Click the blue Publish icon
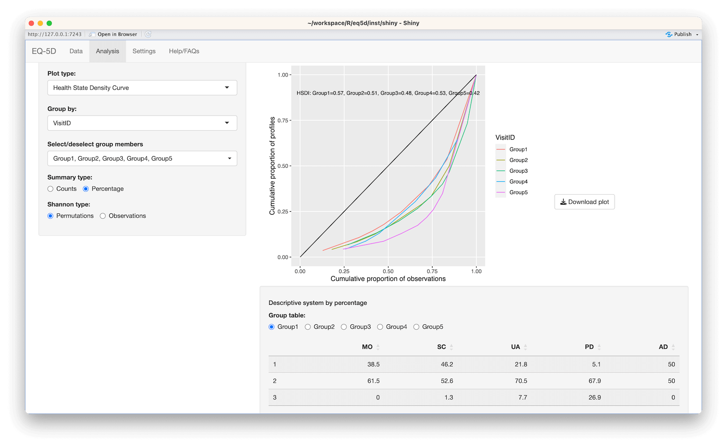 [x=669, y=34]
